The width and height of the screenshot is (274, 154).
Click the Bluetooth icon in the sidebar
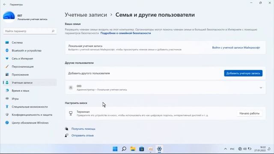(x=7, y=50)
